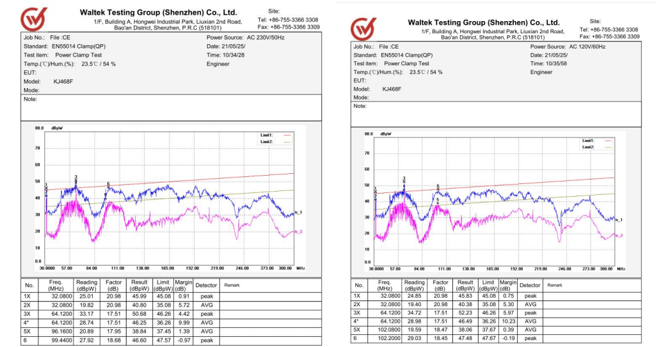Click the time value '10/35/58'
The width and height of the screenshot is (661, 347).
(556, 64)
